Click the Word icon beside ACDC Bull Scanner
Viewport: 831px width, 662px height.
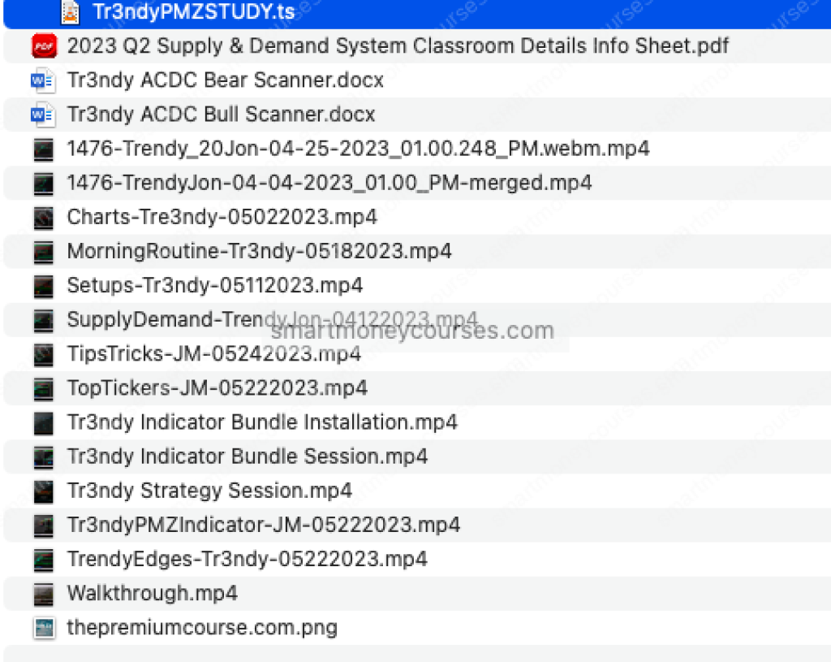(42, 115)
